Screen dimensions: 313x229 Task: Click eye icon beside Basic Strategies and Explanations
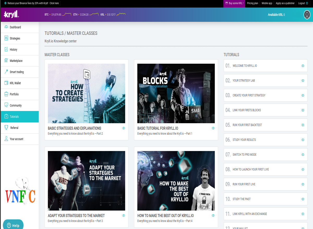[124, 128]
